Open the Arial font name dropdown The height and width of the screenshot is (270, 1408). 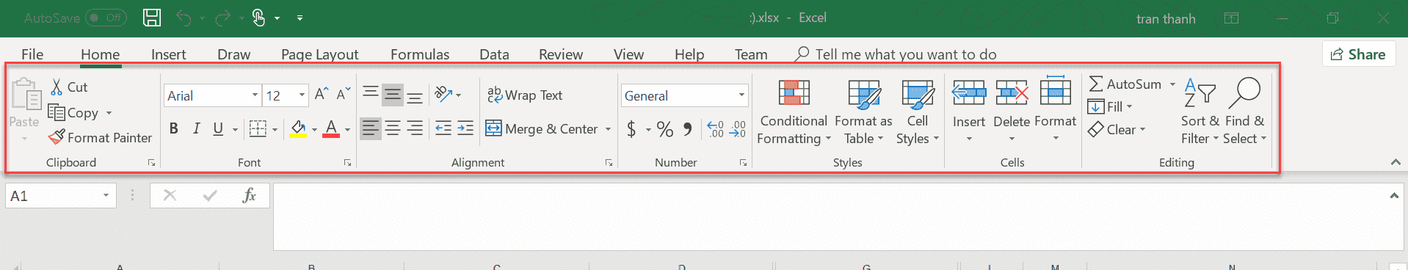[x=255, y=95]
